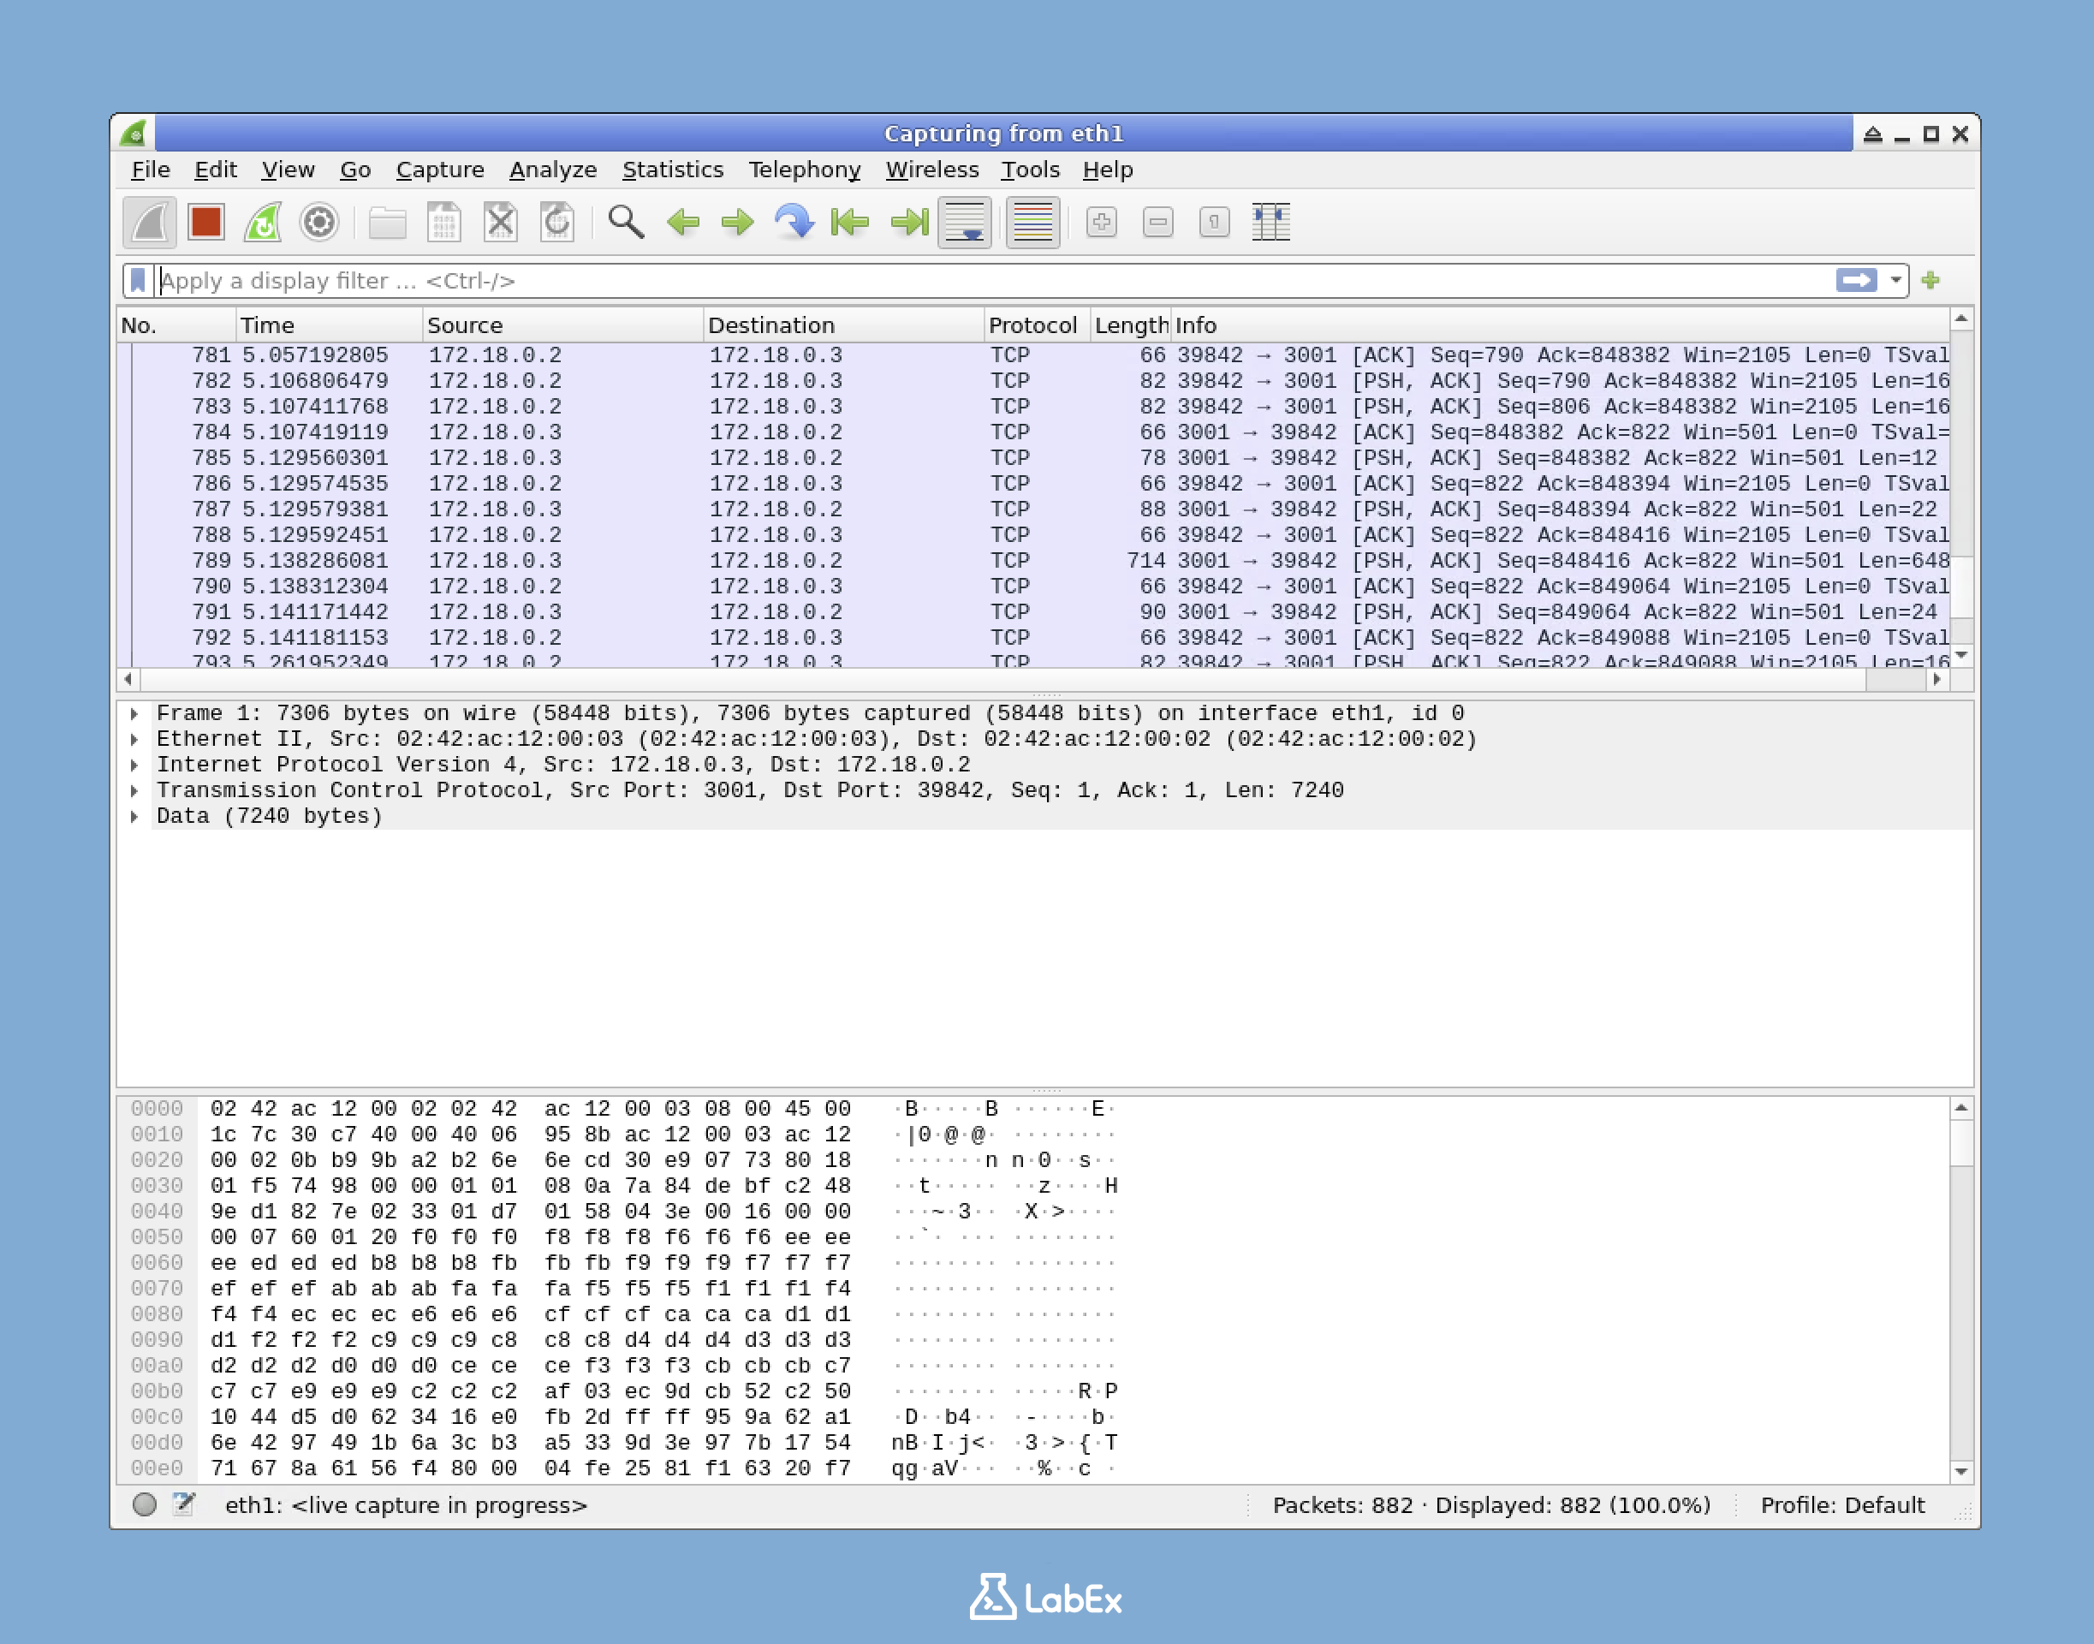Edit the capture file comment
The width and height of the screenshot is (2094, 1644).
(184, 1504)
